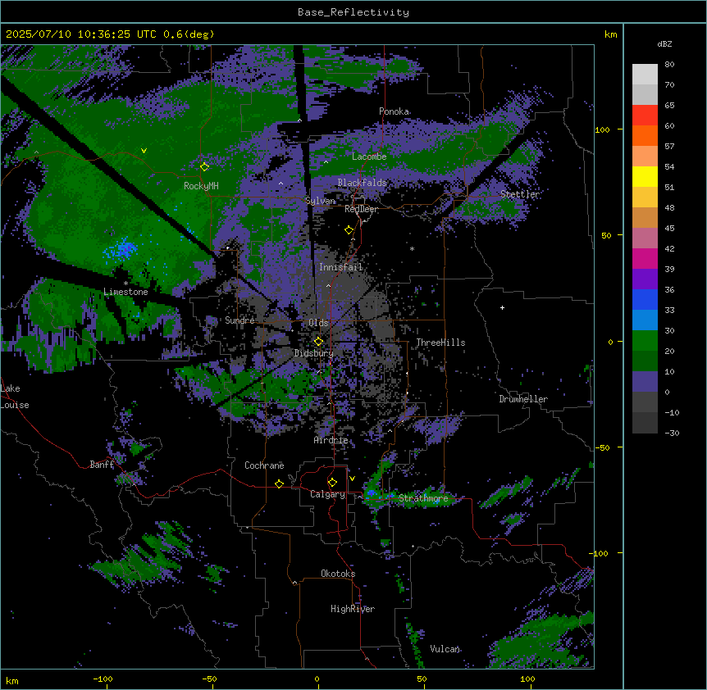Select the bright green 20-30 dBZ legend swatch
707x690 pixels.
645,341
